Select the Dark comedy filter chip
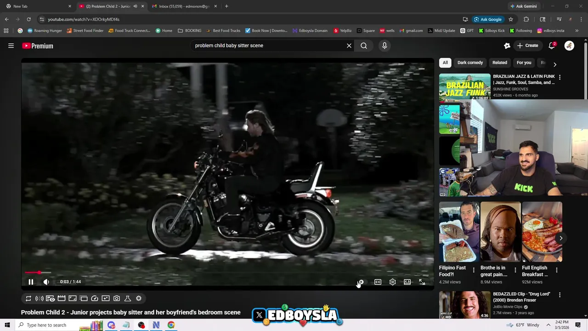 [470, 63]
